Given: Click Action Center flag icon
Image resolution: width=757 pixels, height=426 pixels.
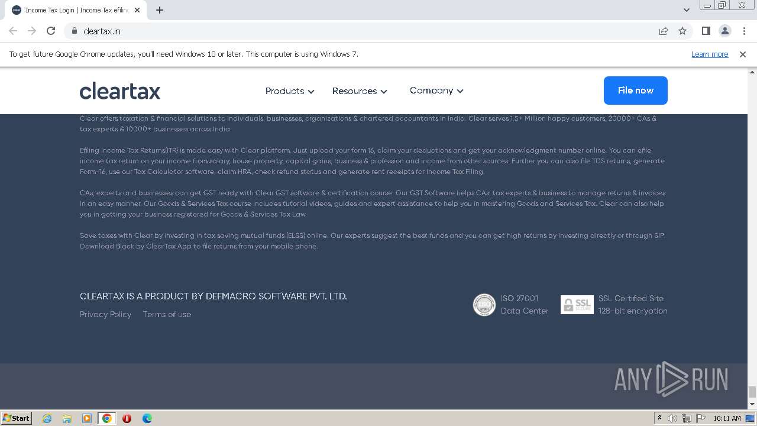Looking at the screenshot, I should [x=701, y=418].
